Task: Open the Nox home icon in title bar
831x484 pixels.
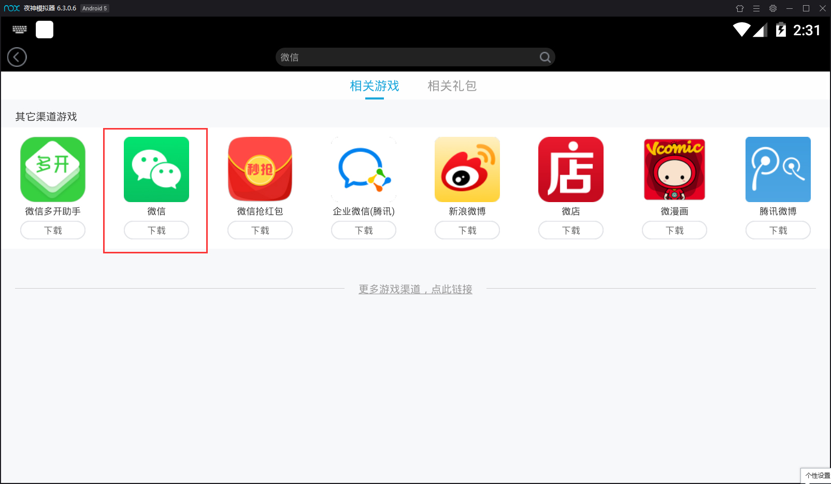Action: click(x=740, y=8)
